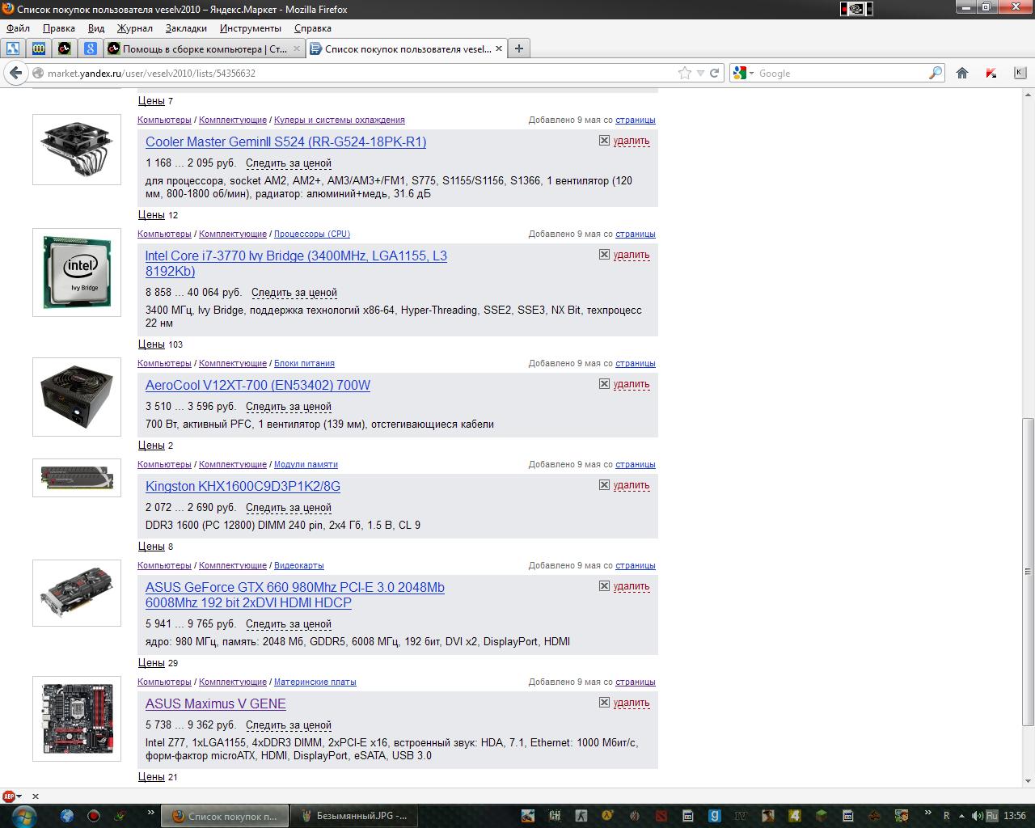Screen dimensions: 1035x828
Task: Open the pinned tab with Google icon
Action: (90, 49)
